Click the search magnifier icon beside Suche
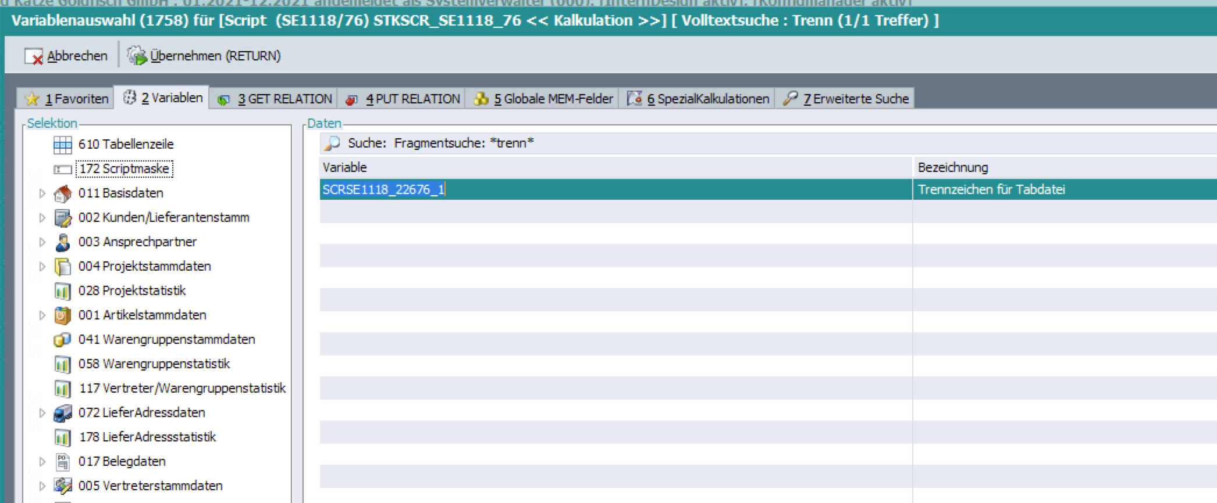The height and width of the screenshot is (503, 1217). pos(332,143)
